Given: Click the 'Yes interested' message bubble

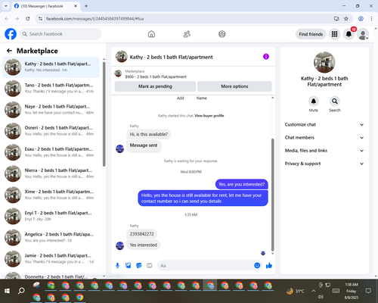Looking at the screenshot, I should 144,245.
